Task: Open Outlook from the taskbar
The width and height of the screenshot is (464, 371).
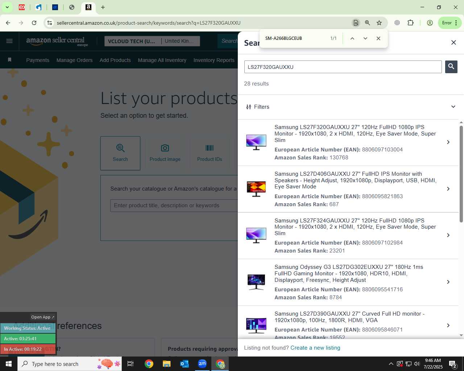Action: [x=185, y=364]
